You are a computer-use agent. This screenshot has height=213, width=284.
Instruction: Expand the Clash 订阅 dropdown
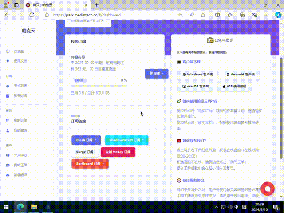pos(86,140)
